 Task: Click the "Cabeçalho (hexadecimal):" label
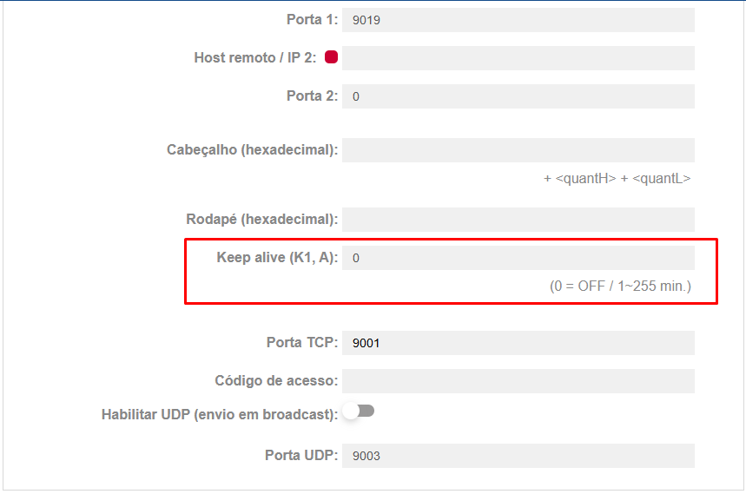pyautogui.click(x=252, y=150)
